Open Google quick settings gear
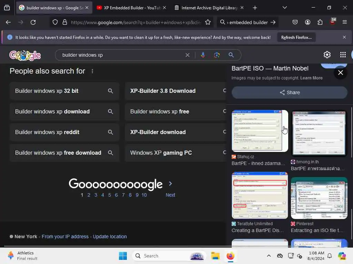This screenshot has width=353, height=264. [x=327, y=55]
